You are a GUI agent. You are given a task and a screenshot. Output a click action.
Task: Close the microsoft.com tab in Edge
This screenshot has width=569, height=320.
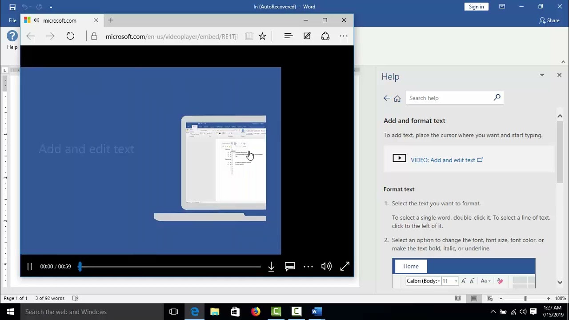point(96,20)
